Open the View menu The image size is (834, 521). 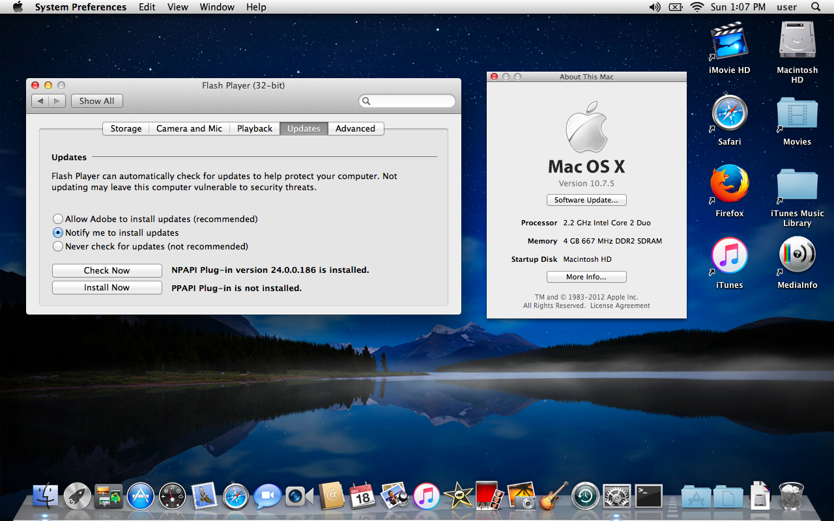(x=178, y=7)
